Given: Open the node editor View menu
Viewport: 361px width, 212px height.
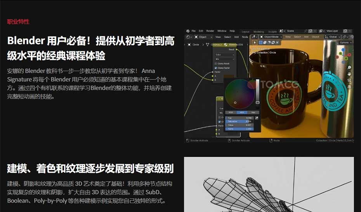Looking at the screenshot, I should pos(218,37).
